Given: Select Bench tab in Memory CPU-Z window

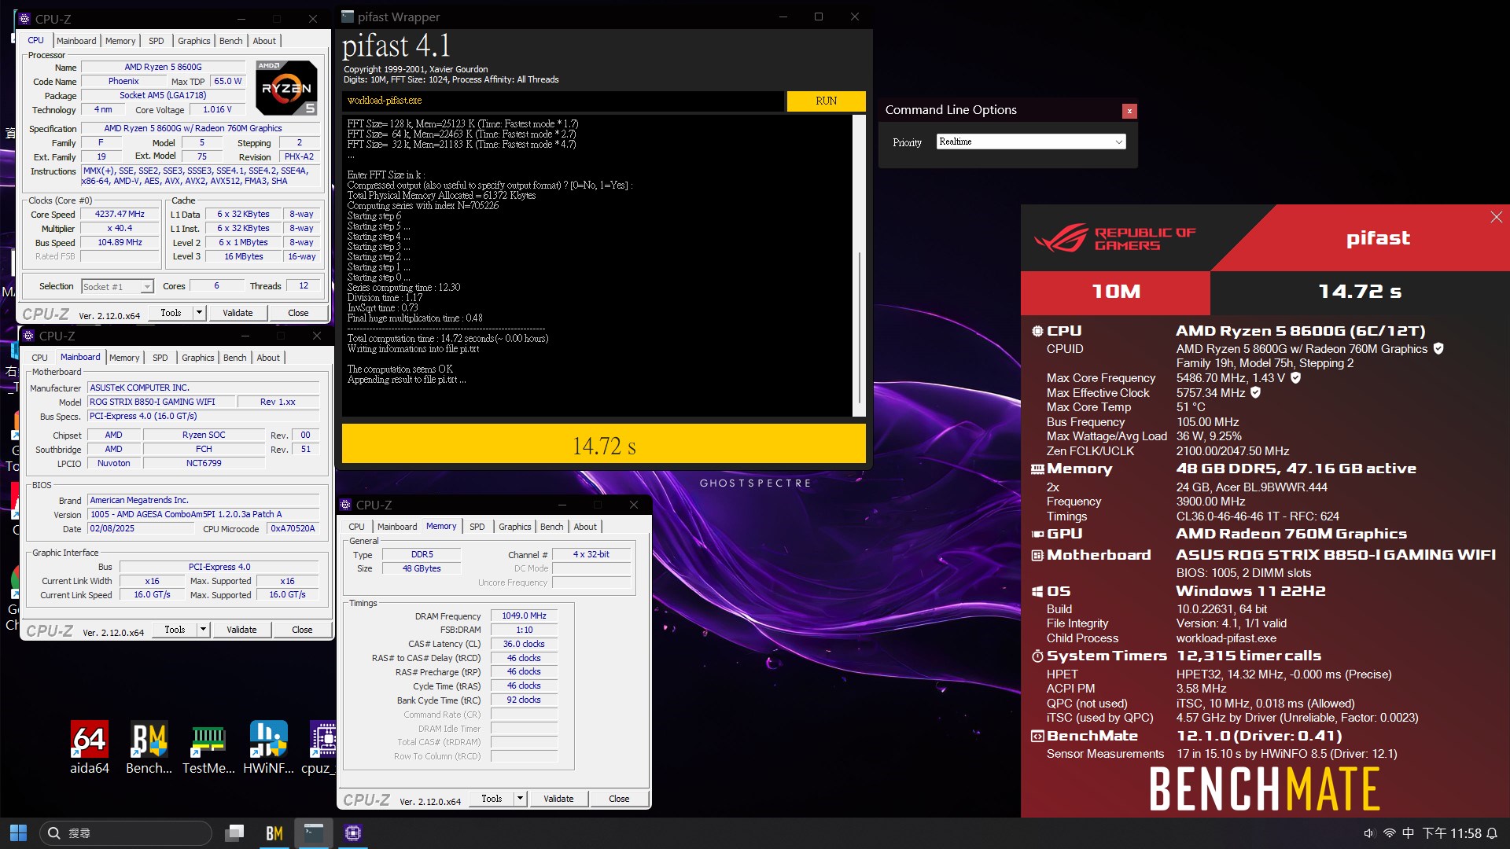Looking at the screenshot, I should pos(552,527).
